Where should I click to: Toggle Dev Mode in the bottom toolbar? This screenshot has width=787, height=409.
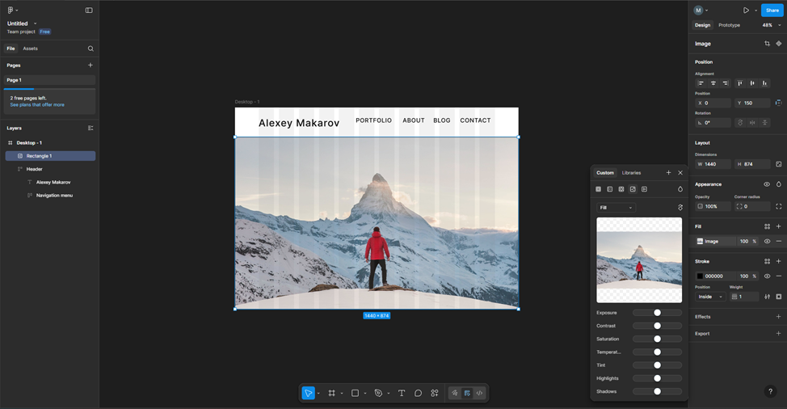point(479,393)
